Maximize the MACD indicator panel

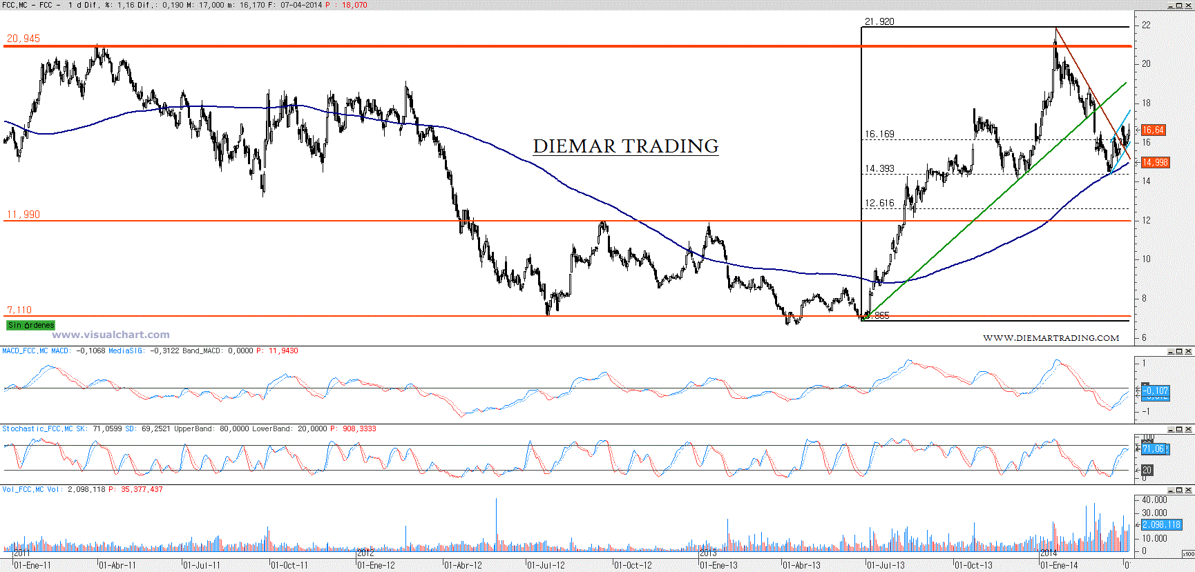pyautogui.click(x=1180, y=351)
